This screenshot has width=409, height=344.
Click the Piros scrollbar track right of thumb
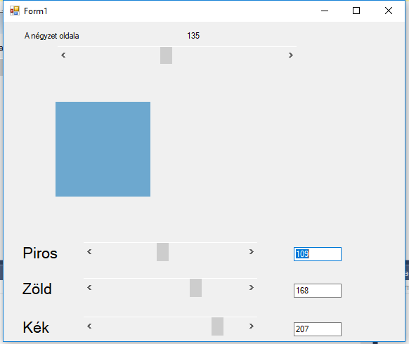coord(207,252)
